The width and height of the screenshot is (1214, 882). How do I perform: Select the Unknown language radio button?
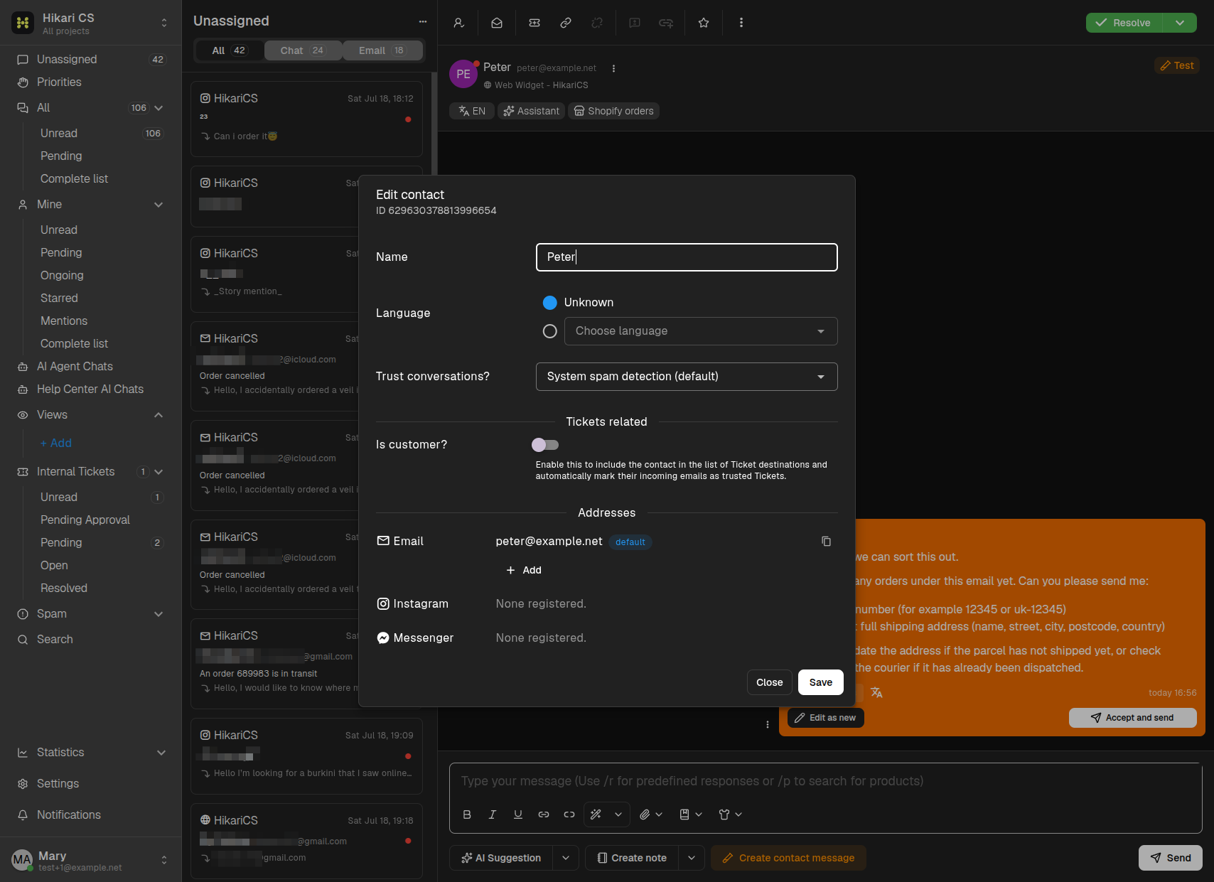549,303
